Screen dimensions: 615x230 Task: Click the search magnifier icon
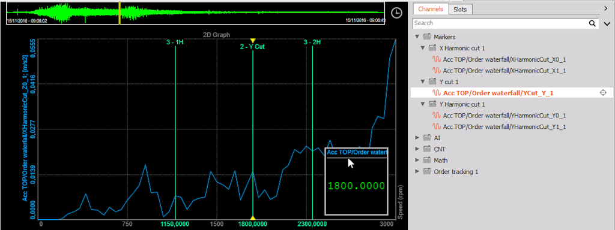(592, 23)
